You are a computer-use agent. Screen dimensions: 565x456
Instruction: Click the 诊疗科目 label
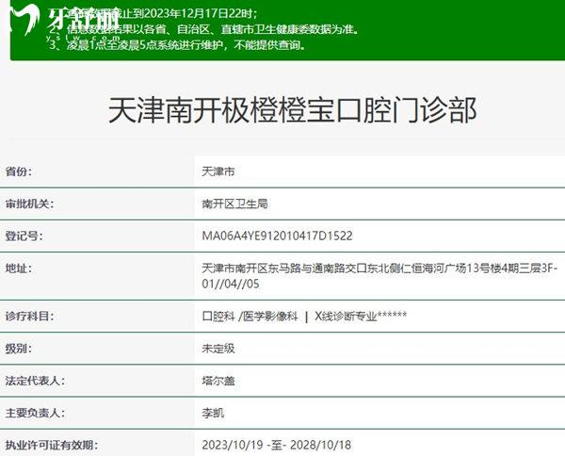point(29,317)
